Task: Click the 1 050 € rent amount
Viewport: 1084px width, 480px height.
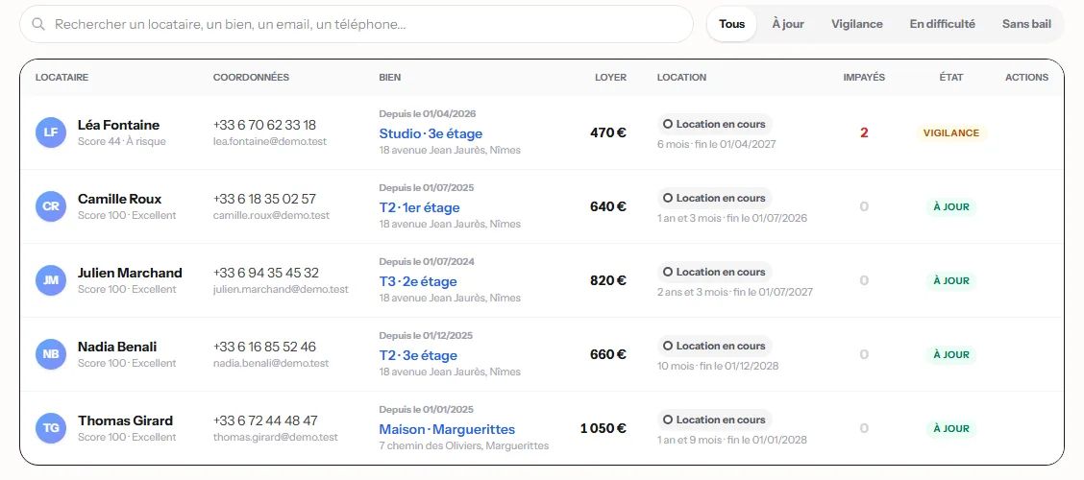Action: point(603,428)
